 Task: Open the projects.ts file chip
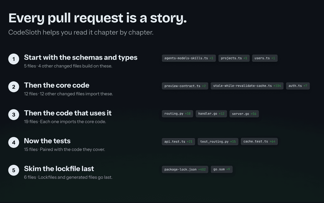coord(234,58)
